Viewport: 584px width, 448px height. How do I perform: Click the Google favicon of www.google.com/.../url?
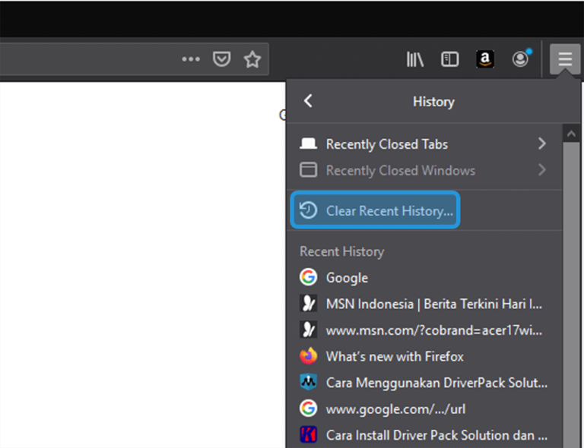coord(309,409)
